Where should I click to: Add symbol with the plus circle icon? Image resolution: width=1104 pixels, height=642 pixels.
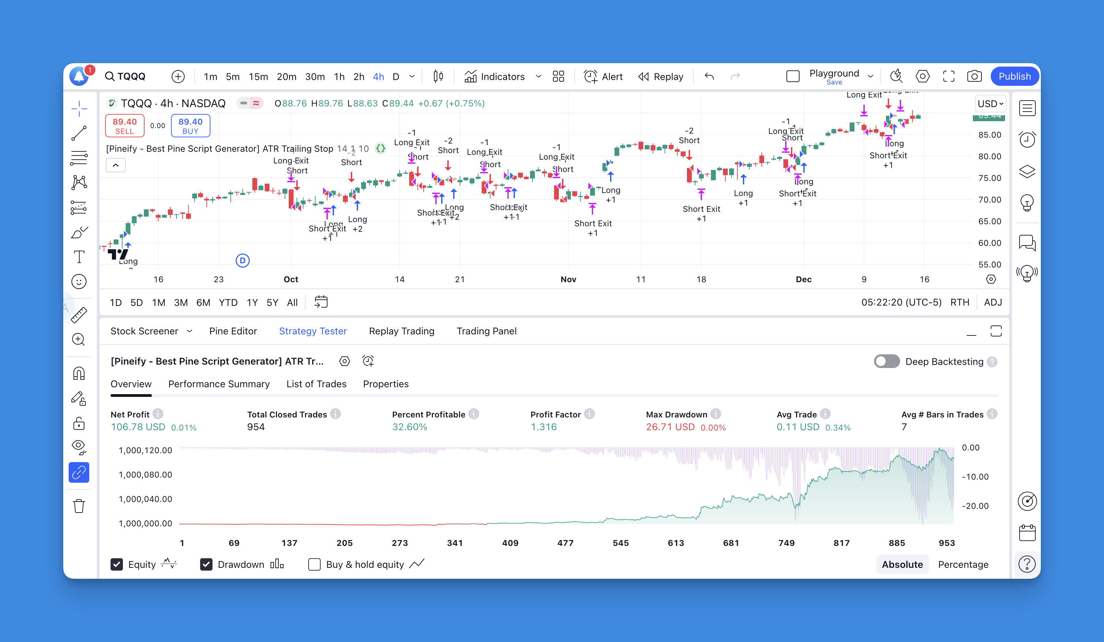178,77
